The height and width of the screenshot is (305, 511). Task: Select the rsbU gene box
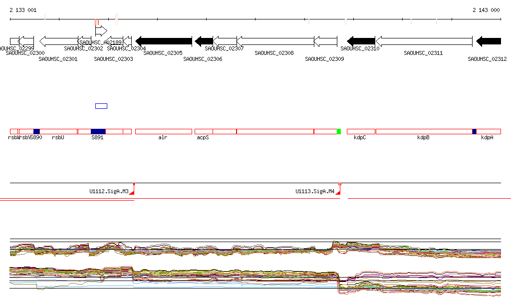pos(58,131)
